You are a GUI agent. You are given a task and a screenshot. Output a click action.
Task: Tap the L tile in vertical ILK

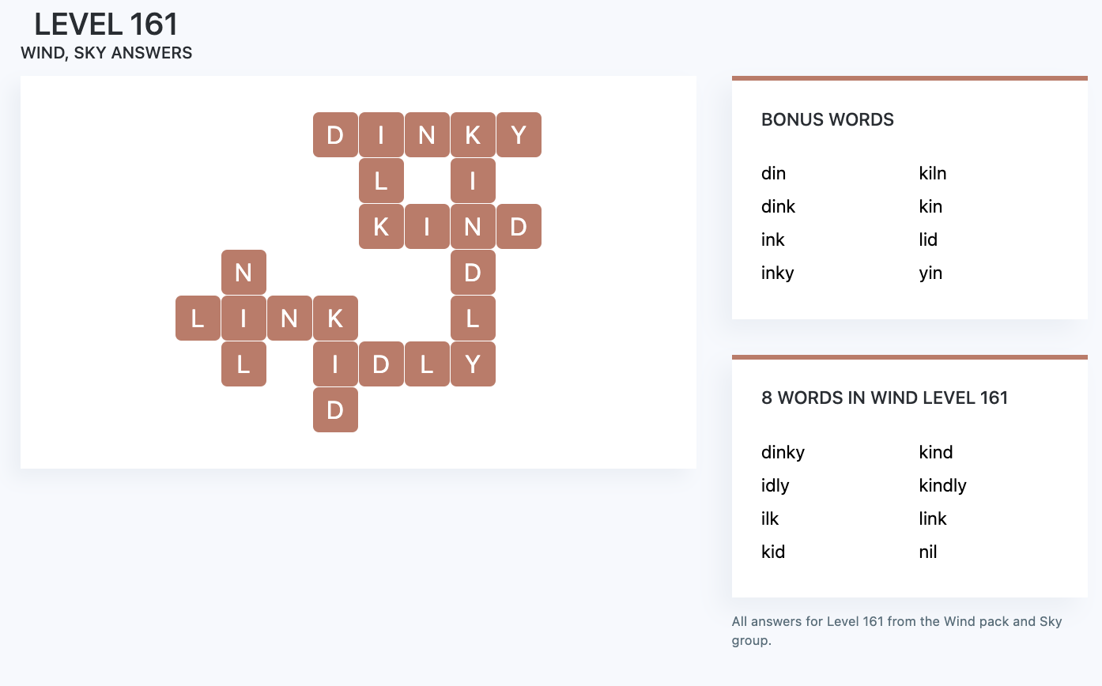[x=381, y=181]
